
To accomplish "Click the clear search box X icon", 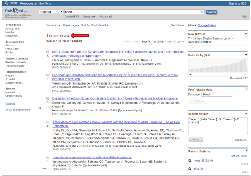I will pyautogui.click(x=202, y=12).
